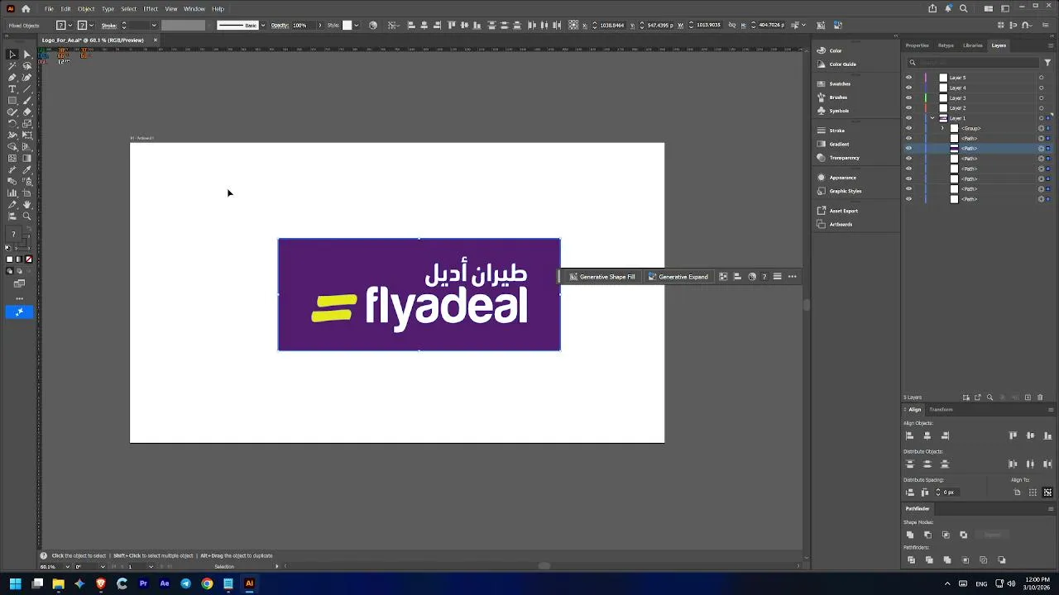Select the Type tool

pos(12,88)
